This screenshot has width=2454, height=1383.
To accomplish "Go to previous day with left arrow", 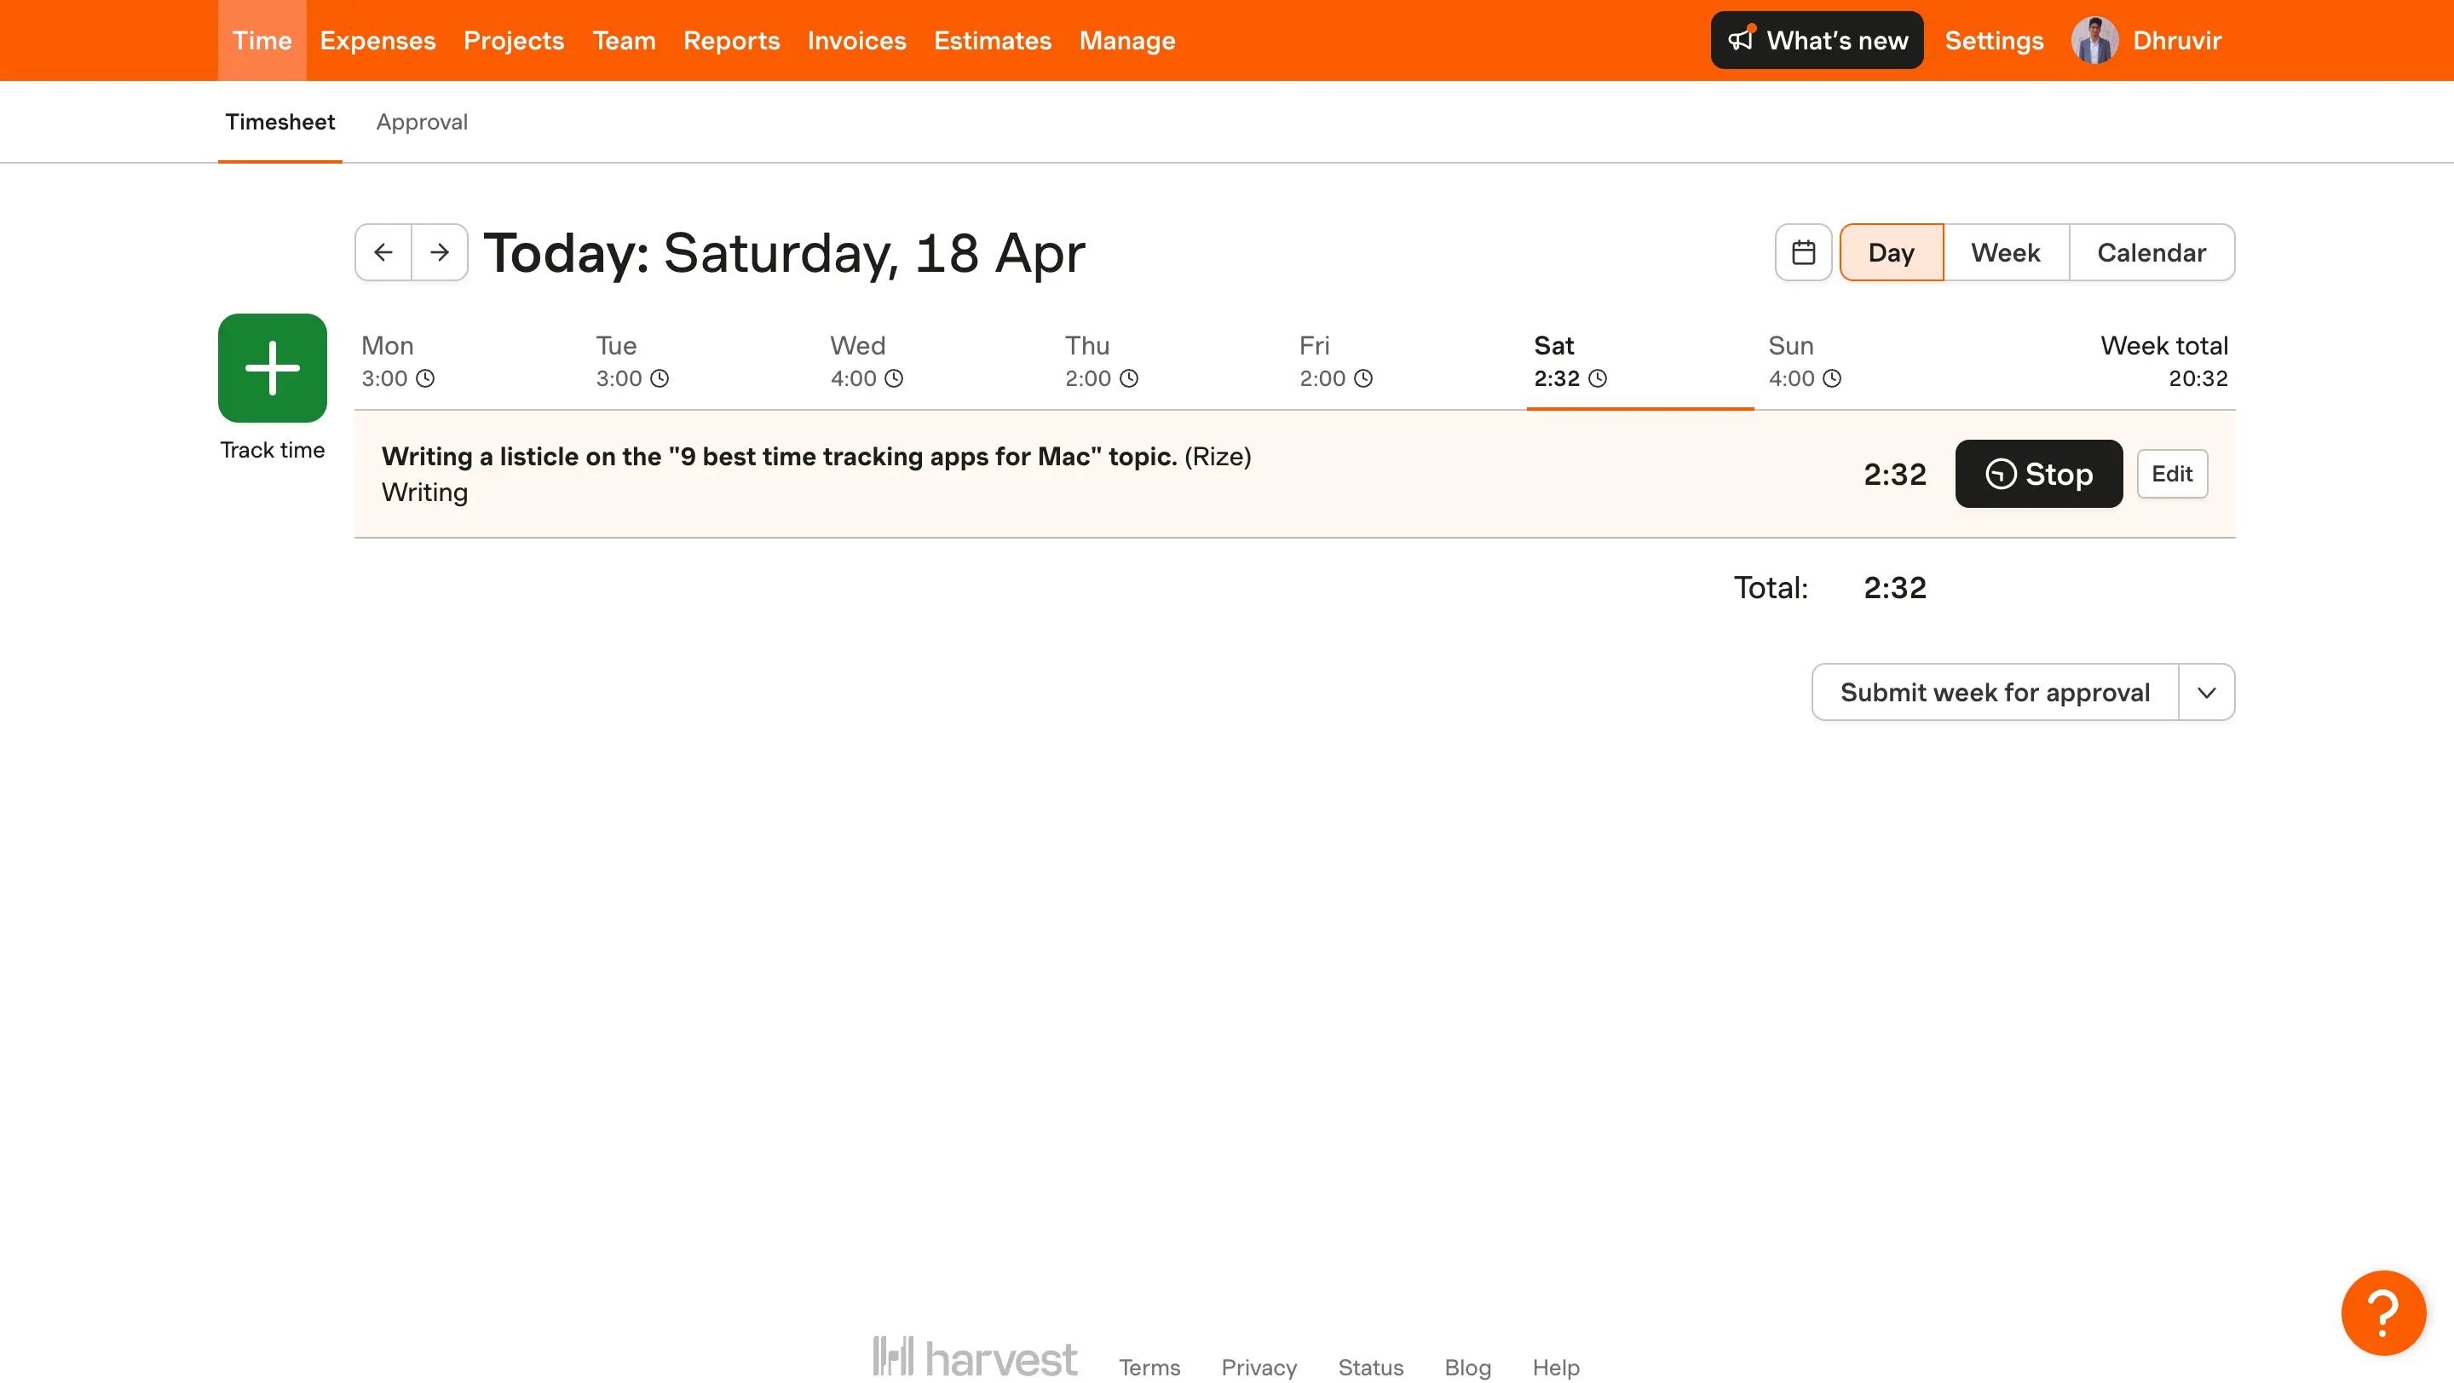I will (383, 252).
